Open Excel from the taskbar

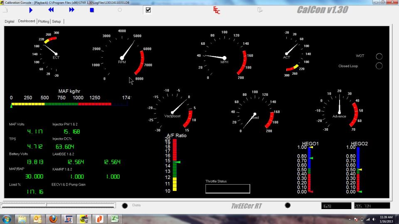[115, 219]
